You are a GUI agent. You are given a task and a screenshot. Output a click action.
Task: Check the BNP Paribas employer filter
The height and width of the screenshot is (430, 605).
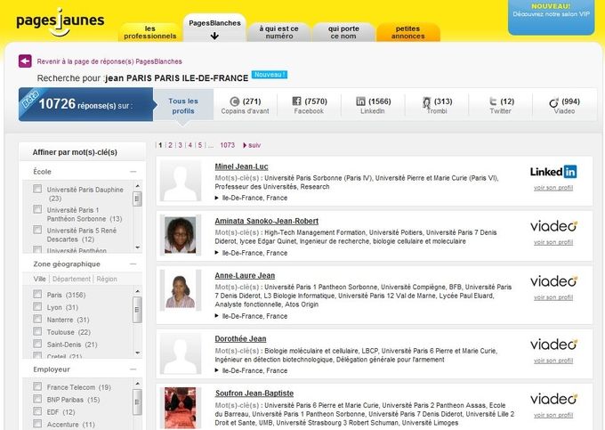click(x=37, y=399)
